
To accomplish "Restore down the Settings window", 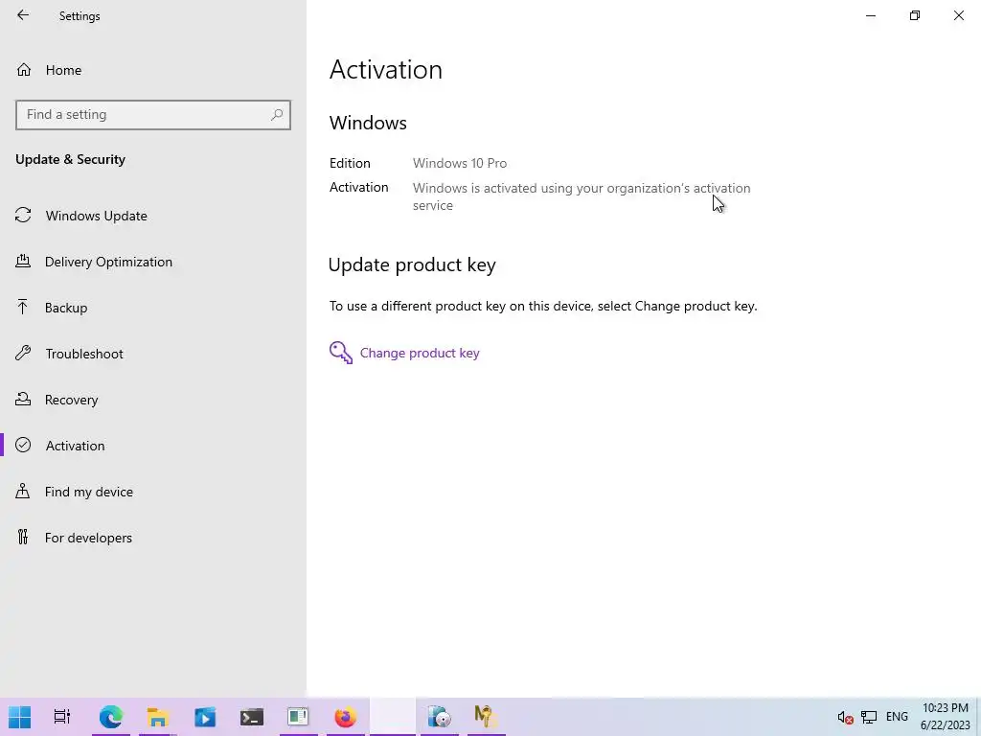I will tap(915, 15).
